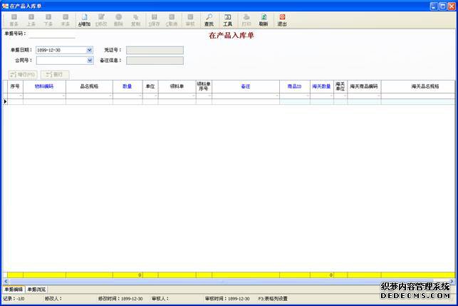Open the filter dropdown under 物料编码 column

click(63, 96)
